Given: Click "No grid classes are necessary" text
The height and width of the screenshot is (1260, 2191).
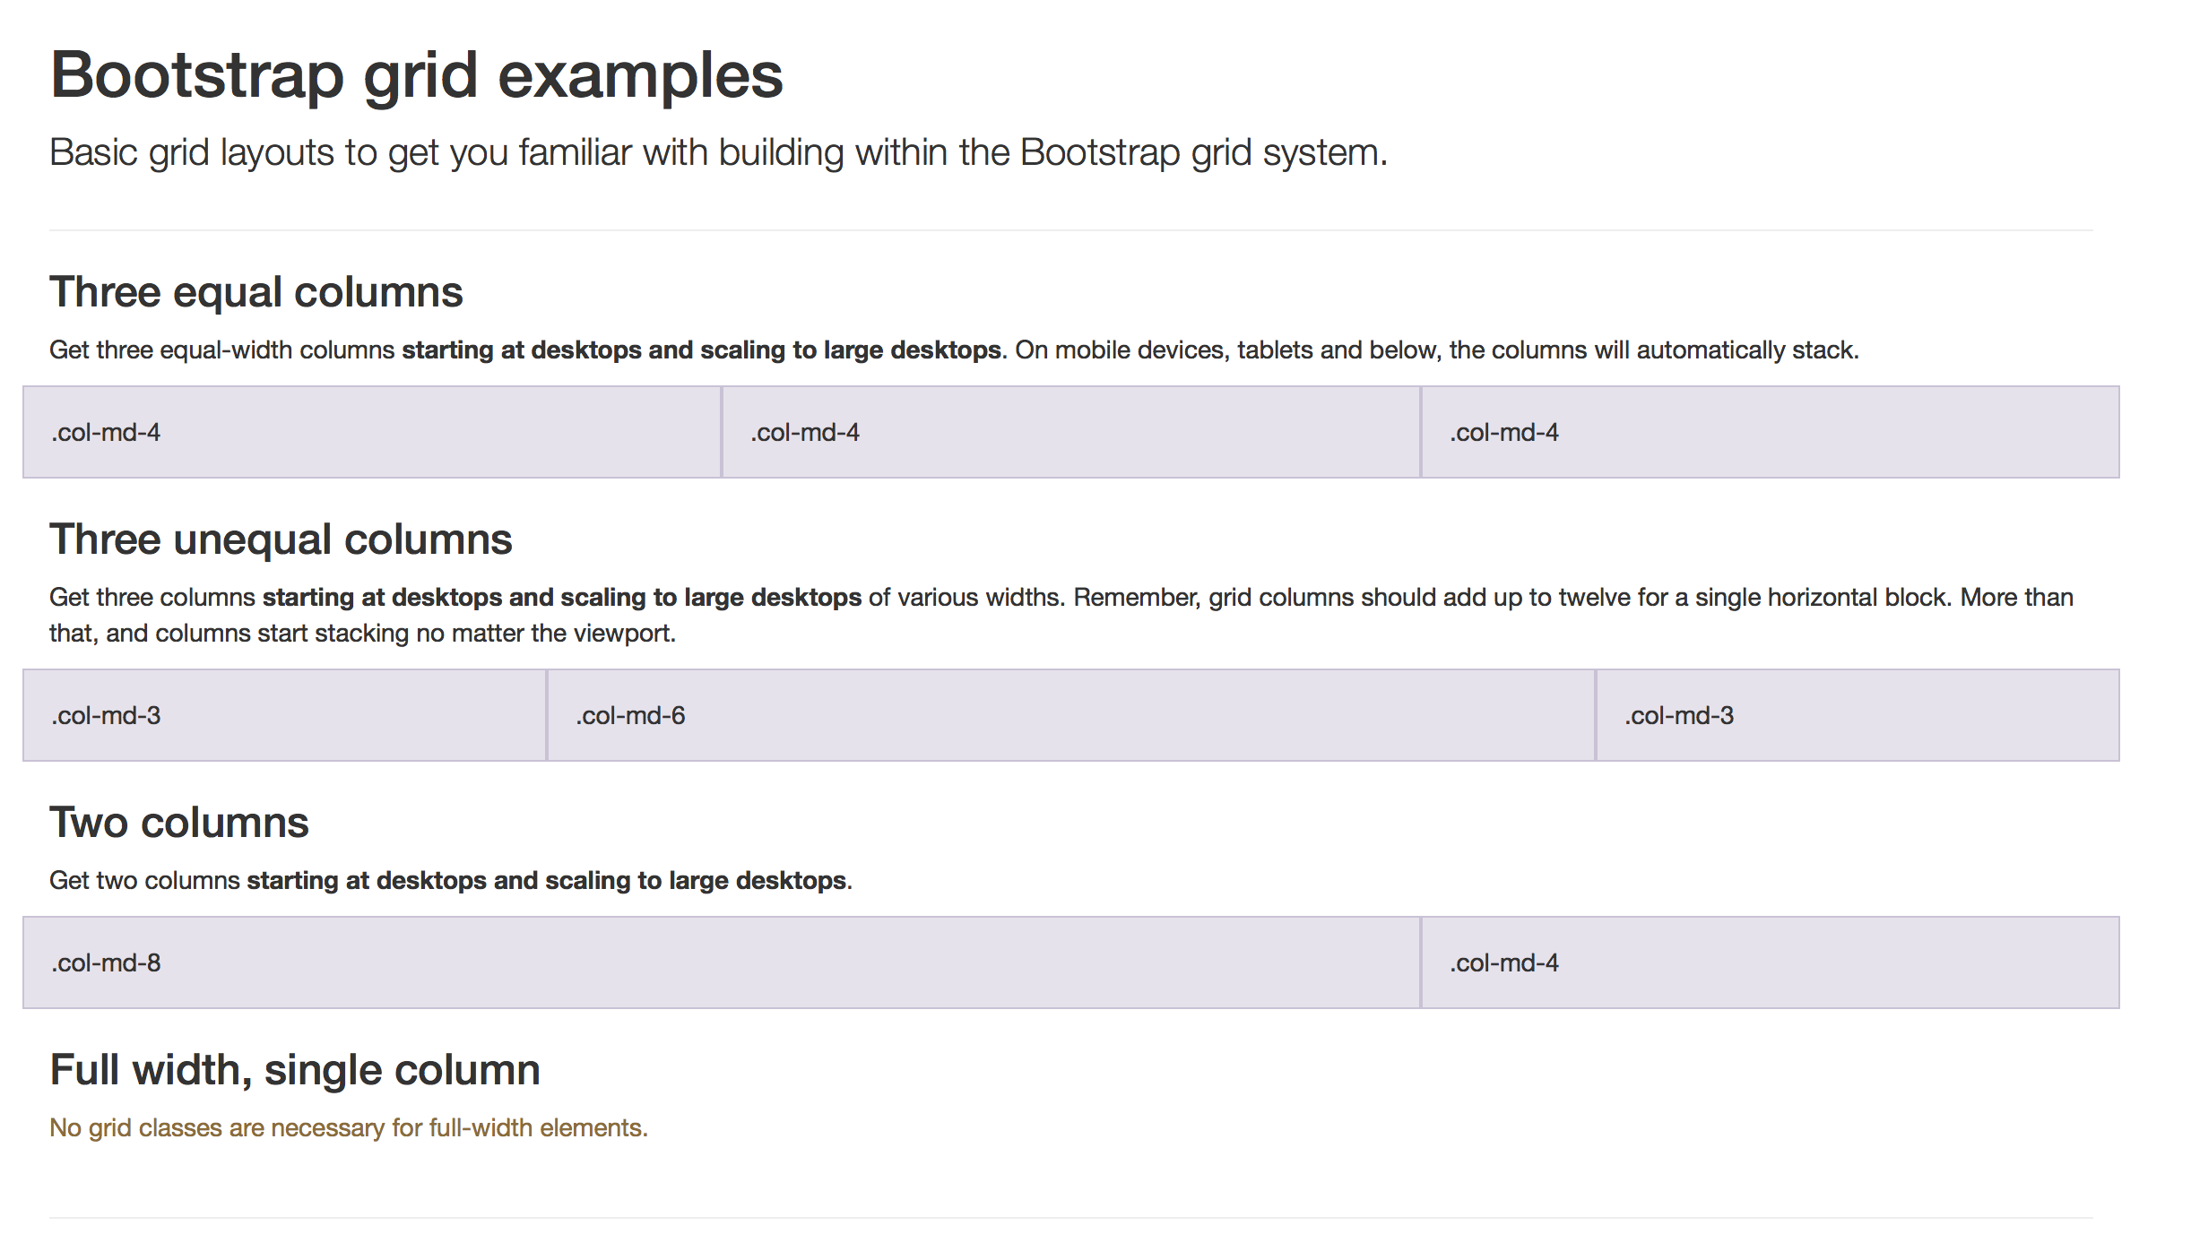Looking at the screenshot, I should click(349, 1128).
